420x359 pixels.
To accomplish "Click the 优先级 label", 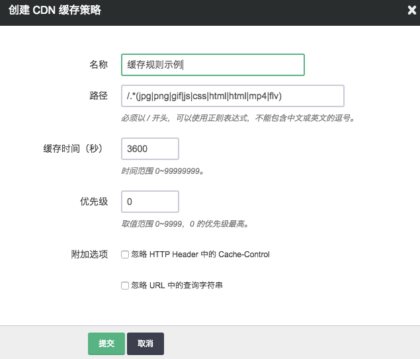I will coord(94,202).
